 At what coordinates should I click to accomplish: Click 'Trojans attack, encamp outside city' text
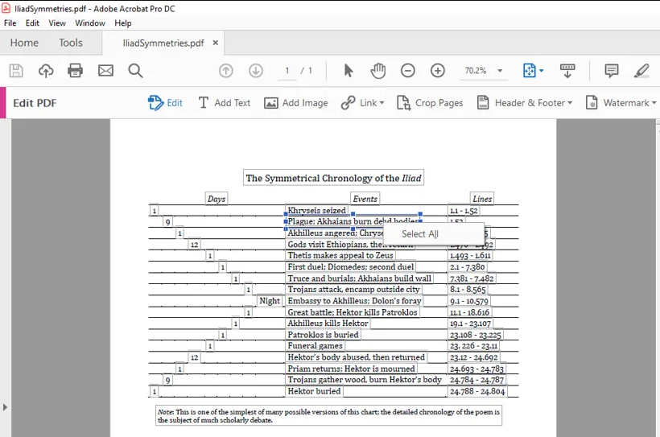(x=353, y=289)
